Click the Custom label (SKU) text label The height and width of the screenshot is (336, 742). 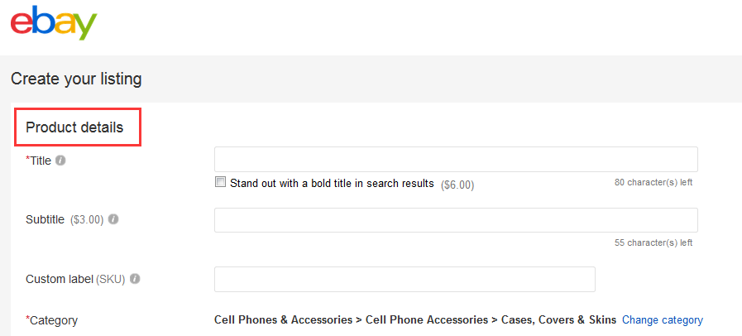(75, 279)
